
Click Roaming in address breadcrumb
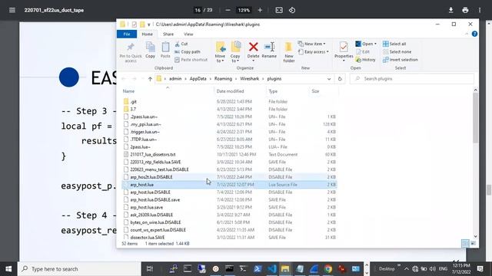[x=223, y=79]
